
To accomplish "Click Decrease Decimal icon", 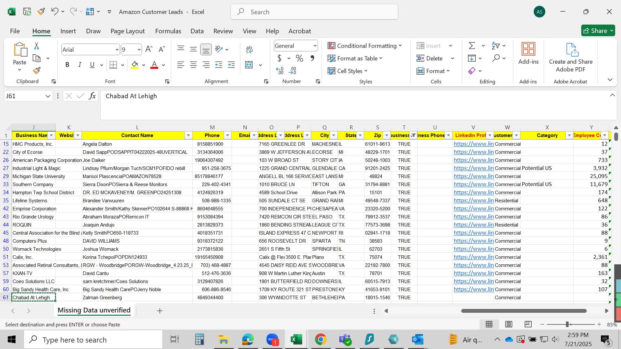I will click(x=292, y=70).
